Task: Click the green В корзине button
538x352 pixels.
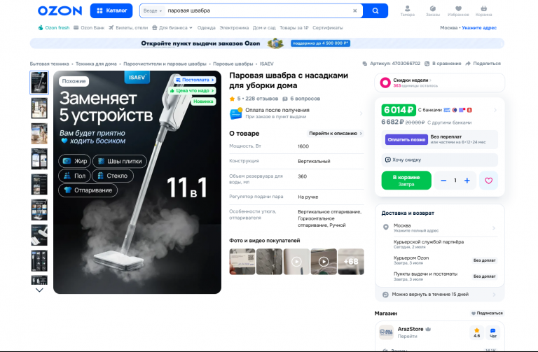Action: [x=406, y=181]
